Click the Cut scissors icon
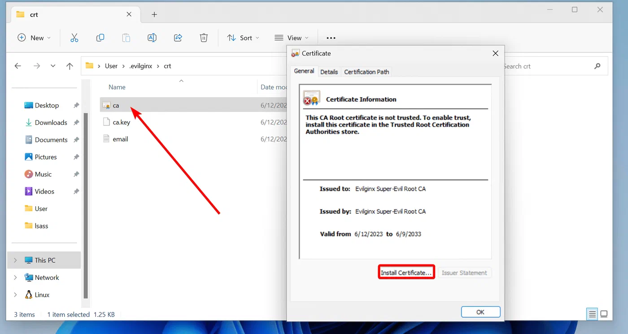Screen dimensions: 628x334 pos(74,38)
